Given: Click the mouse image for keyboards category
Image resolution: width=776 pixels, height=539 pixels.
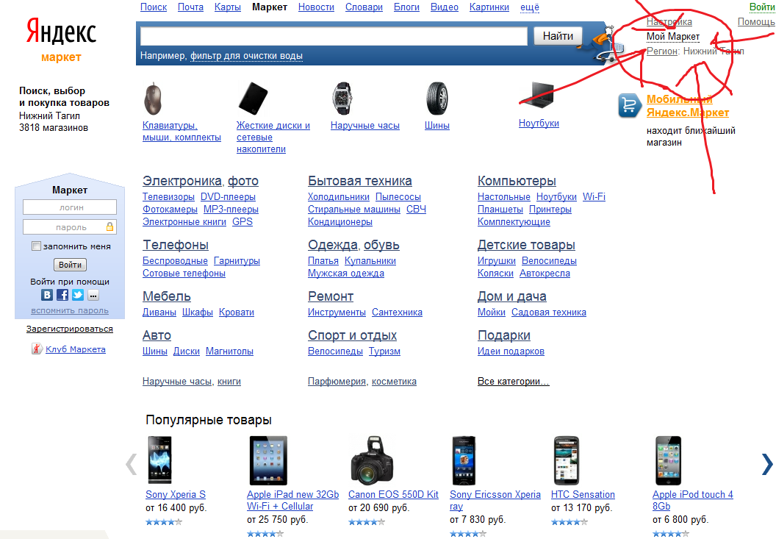Looking at the screenshot, I should tap(153, 99).
